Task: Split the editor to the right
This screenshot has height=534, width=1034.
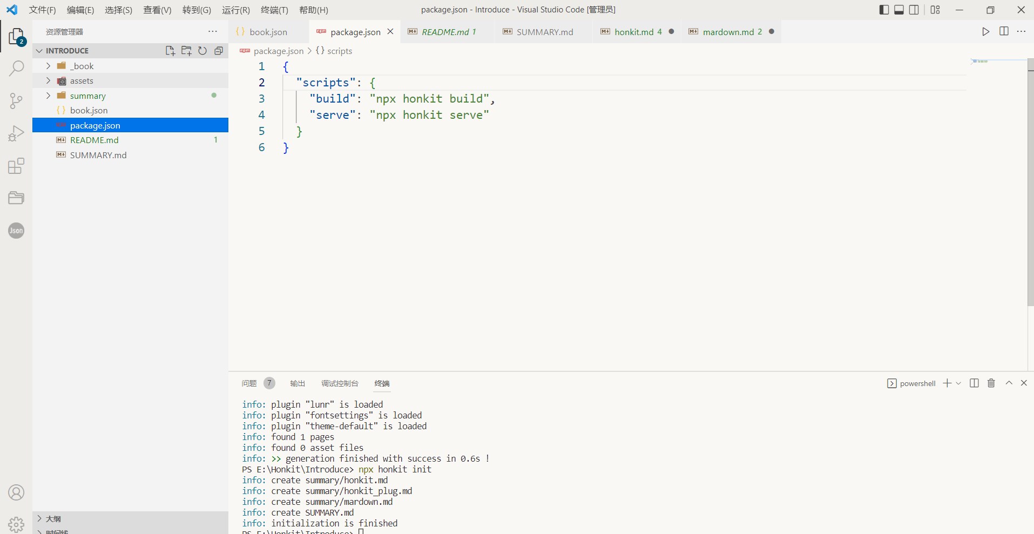Action: coord(1004,31)
